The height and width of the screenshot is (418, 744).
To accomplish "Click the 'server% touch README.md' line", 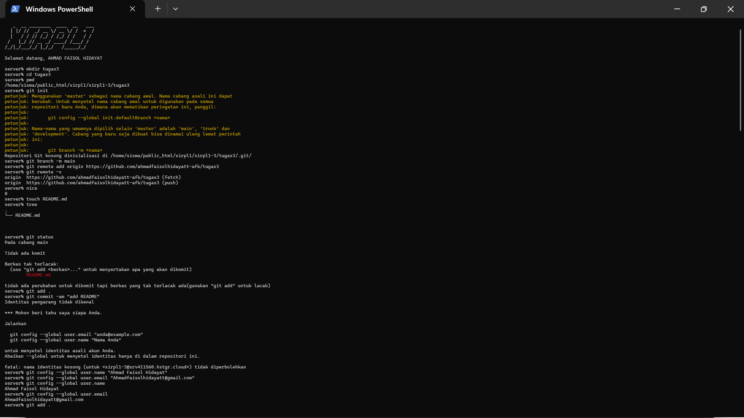I will point(36,199).
